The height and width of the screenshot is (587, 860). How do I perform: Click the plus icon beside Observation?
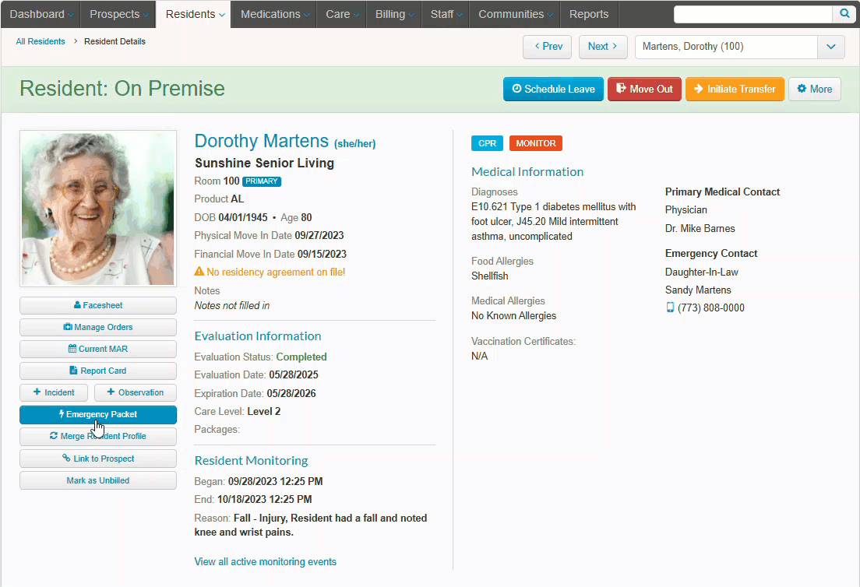(111, 392)
